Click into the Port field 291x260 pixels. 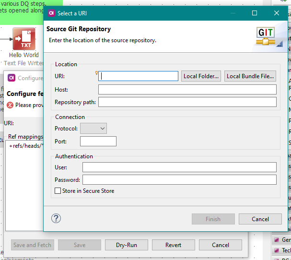(98, 142)
